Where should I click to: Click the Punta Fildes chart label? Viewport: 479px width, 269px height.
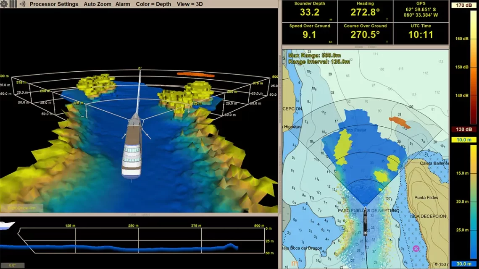426,198
